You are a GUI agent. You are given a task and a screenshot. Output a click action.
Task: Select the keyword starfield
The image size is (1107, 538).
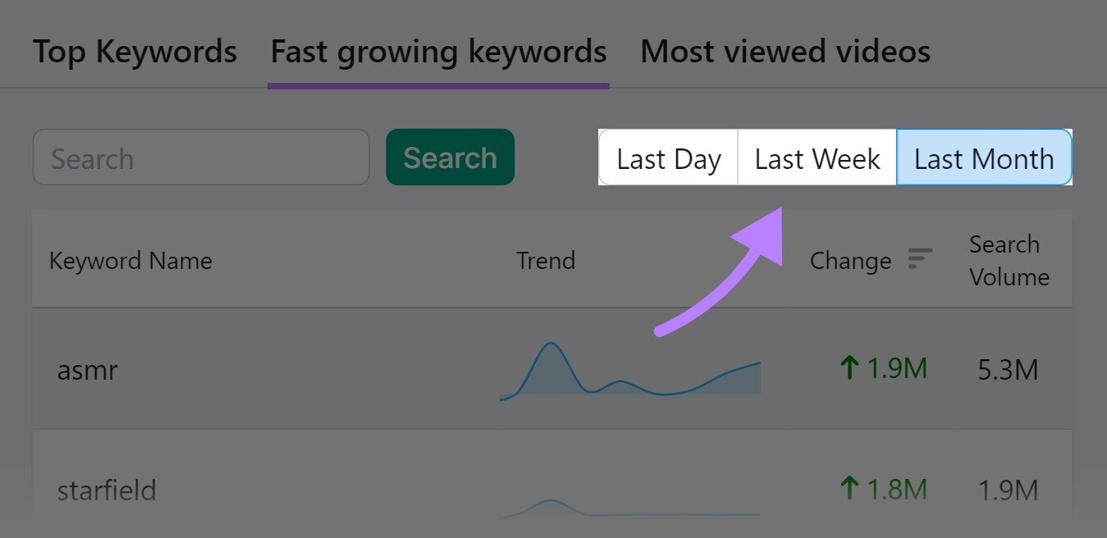pyautogui.click(x=107, y=489)
